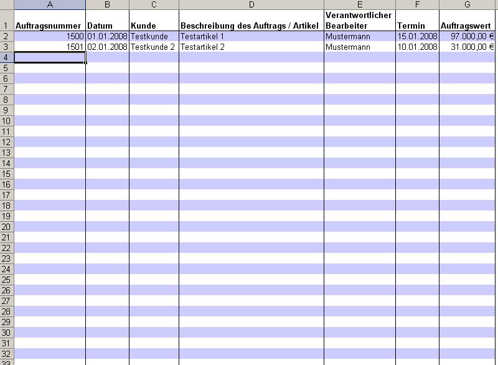Select row 2 header
The height and width of the screenshot is (365, 498).
pos(6,36)
